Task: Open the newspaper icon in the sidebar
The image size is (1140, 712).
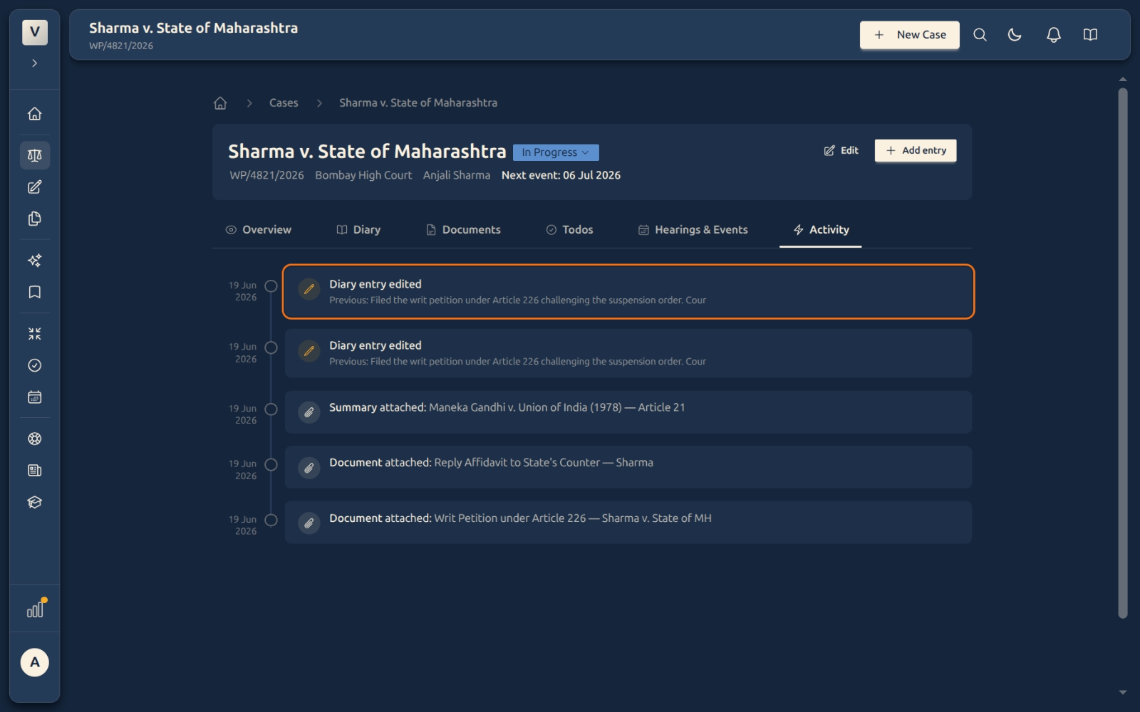Action: [34, 471]
